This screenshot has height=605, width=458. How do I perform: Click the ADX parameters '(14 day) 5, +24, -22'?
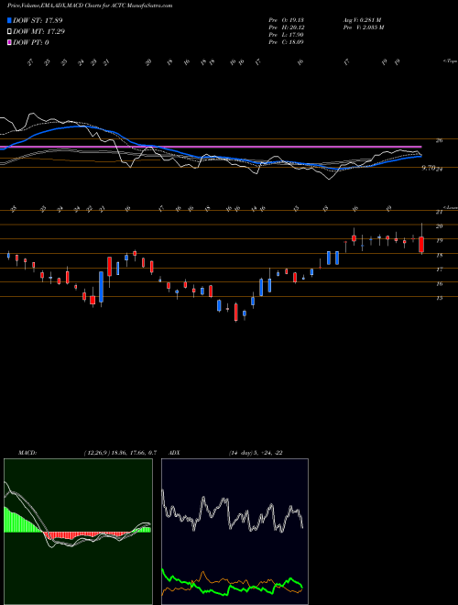pyautogui.click(x=256, y=453)
